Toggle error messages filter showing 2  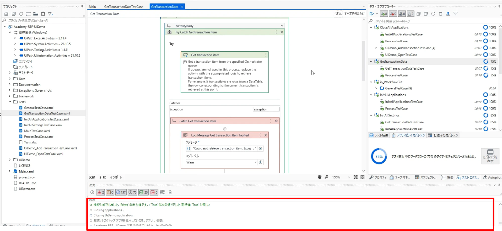(x=101, y=192)
